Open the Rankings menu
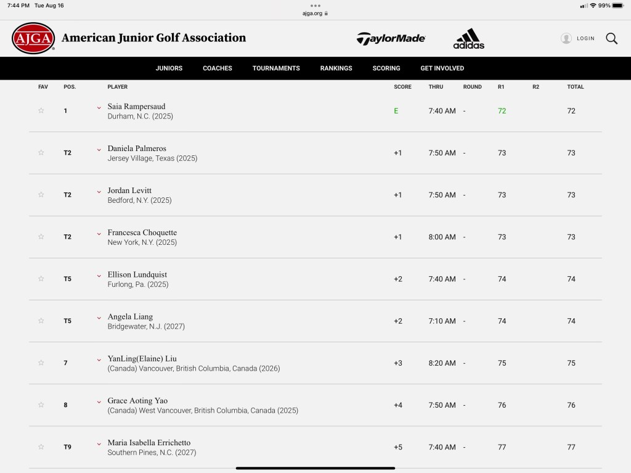The image size is (631, 473). [x=336, y=68]
